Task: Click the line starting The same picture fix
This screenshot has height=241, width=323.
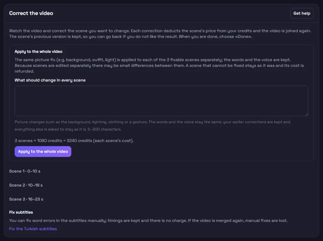Action: tap(153, 60)
